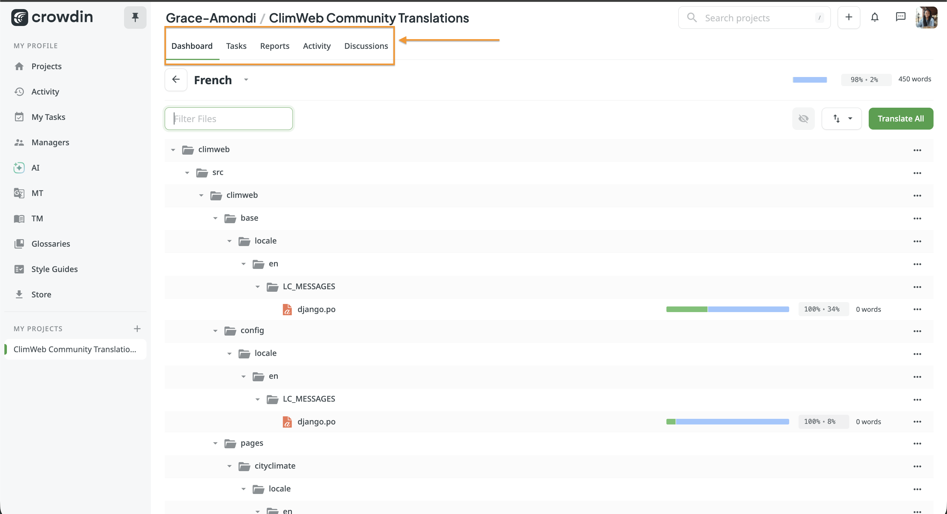
Task: Open the AI settings icon
Action: click(19, 167)
